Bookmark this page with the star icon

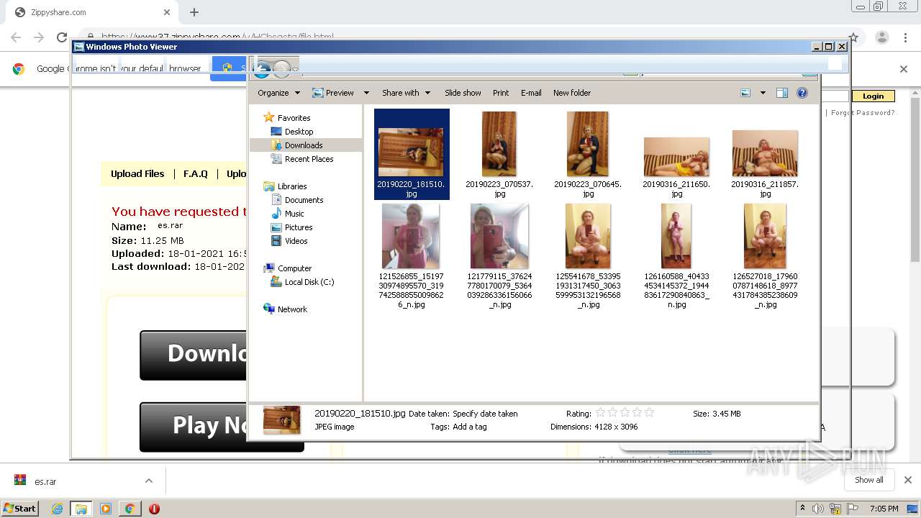pos(853,37)
